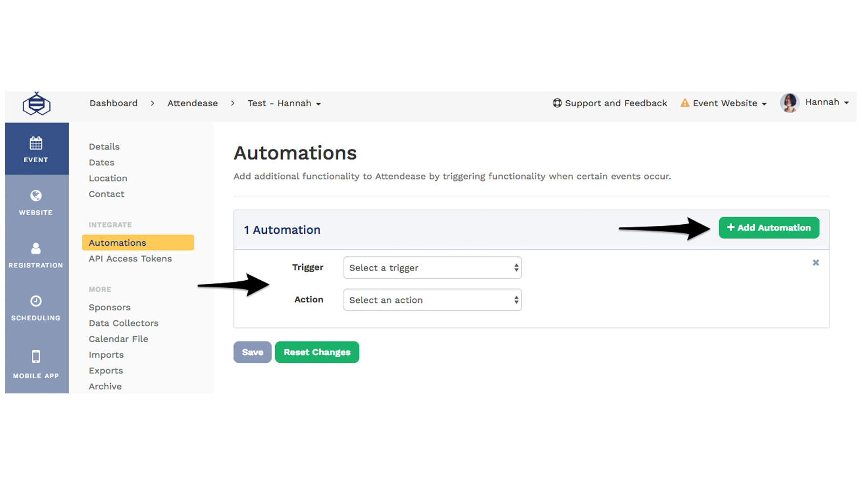Image resolution: width=862 pixels, height=485 pixels.
Task: Open the 'Select a trigger' dropdown
Action: (x=432, y=267)
